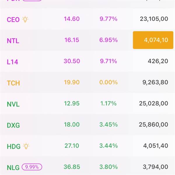175x175 pixels.
Task: Open the DXG stock ticker
Action: 13,125
